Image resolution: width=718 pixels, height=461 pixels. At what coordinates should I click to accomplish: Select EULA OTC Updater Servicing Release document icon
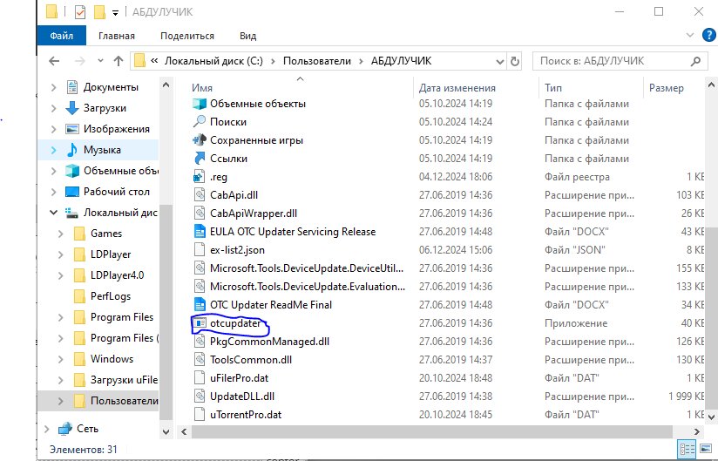(x=200, y=232)
